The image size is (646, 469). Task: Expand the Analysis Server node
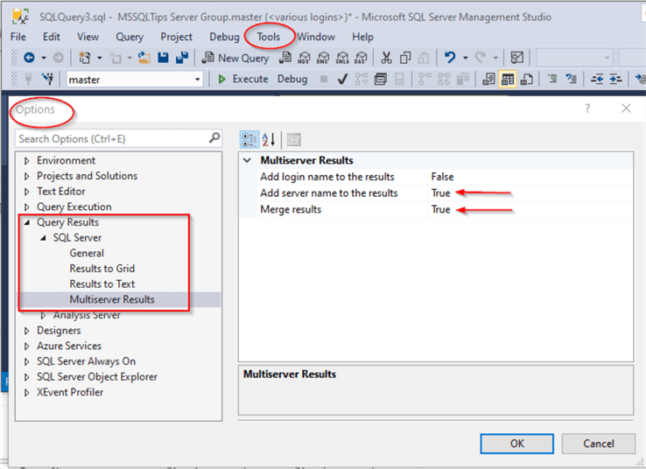[43, 315]
